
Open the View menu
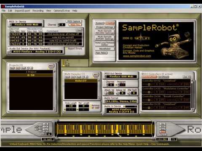coord(48,11)
